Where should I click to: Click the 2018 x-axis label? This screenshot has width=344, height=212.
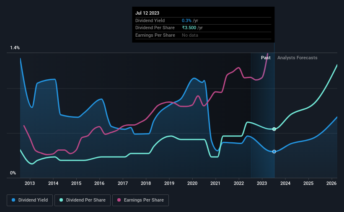(146, 183)
